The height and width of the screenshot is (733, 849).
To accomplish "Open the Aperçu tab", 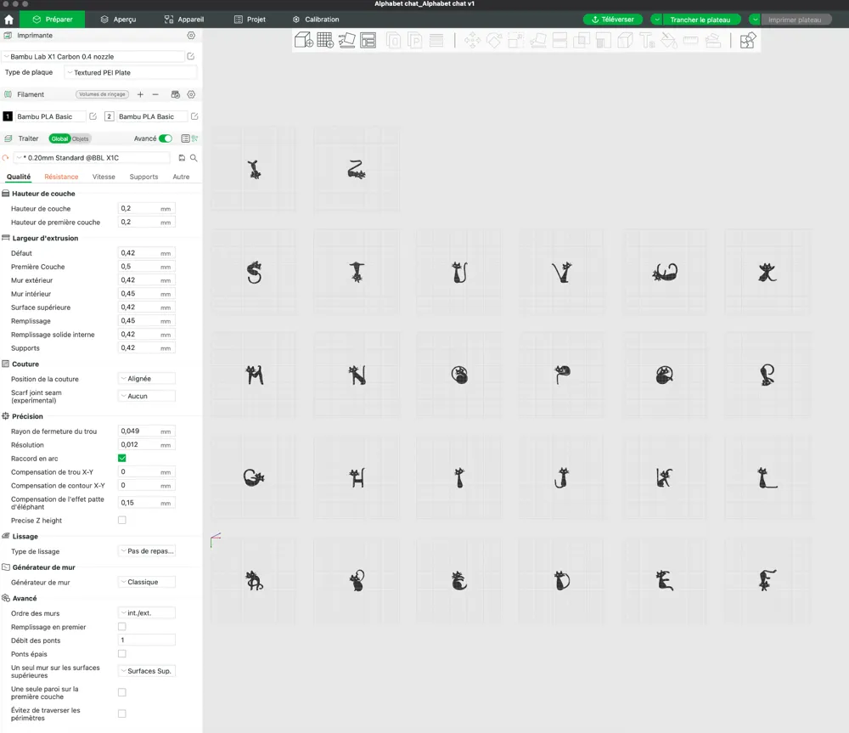I will point(118,20).
